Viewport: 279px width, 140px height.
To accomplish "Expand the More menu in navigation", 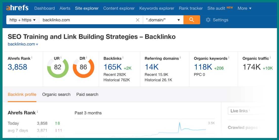I will point(244,8).
